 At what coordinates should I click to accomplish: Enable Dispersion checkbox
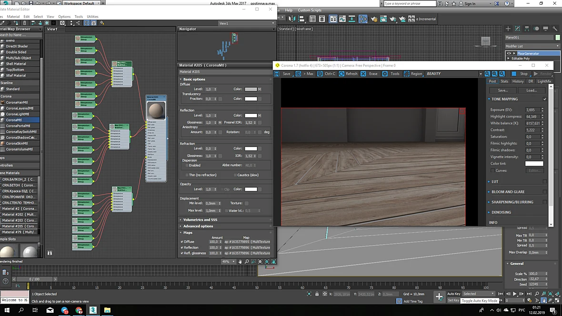(187, 166)
